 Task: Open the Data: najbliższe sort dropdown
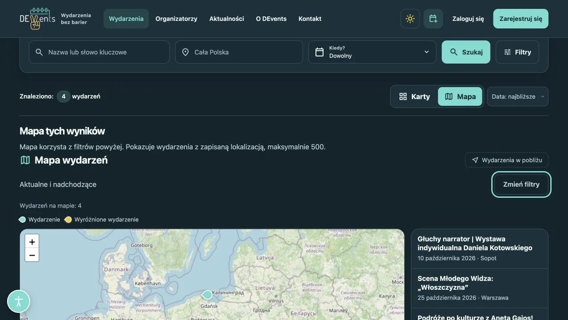(517, 96)
